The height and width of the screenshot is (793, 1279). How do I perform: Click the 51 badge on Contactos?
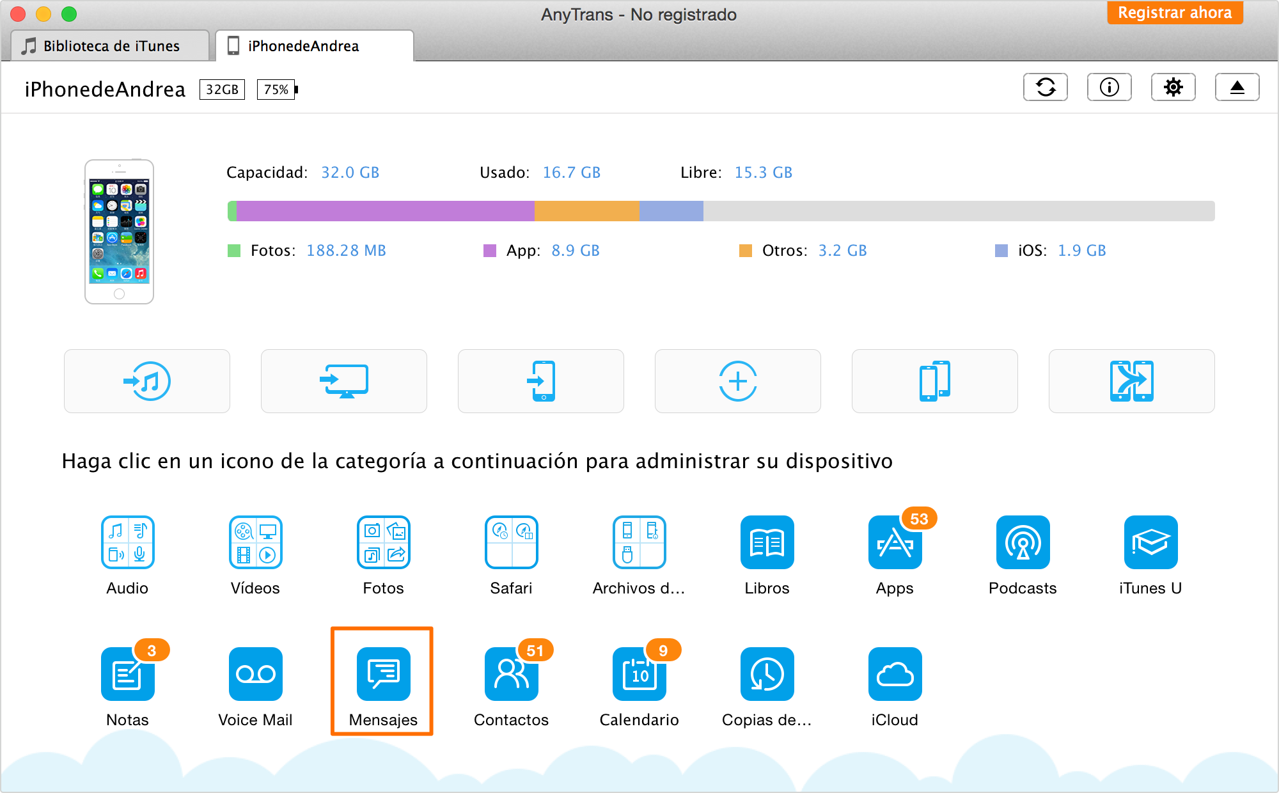(535, 650)
